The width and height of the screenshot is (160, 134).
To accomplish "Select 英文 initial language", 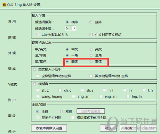I will (x=91, y=49).
